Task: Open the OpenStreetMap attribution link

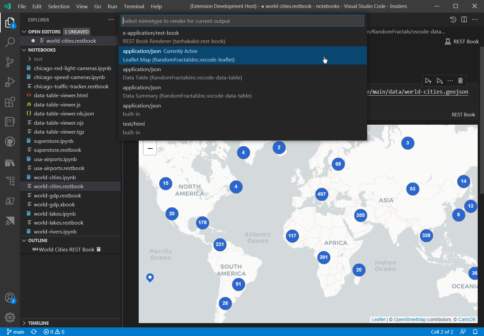Action: pos(410,319)
